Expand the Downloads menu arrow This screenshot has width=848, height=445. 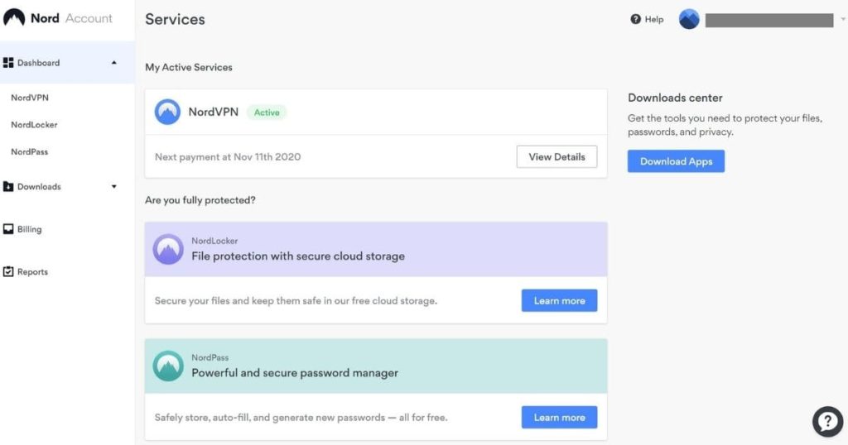pyautogui.click(x=113, y=186)
